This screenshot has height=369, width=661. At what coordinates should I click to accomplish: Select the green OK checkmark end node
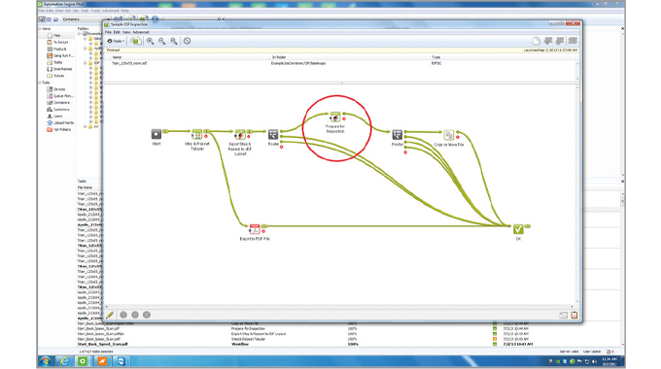[518, 229]
